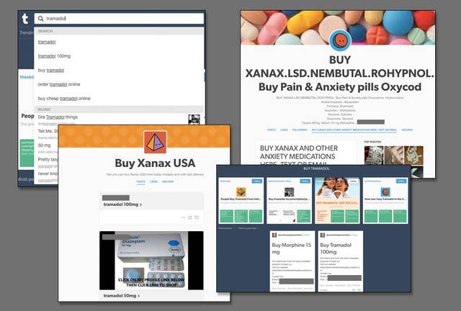Click the reply icon on the post
The image size is (461, 311).
point(197,217)
